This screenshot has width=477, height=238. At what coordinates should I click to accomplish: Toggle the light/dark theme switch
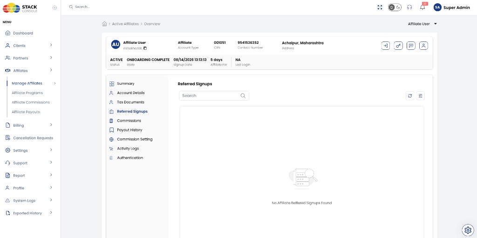pos(395,7)
